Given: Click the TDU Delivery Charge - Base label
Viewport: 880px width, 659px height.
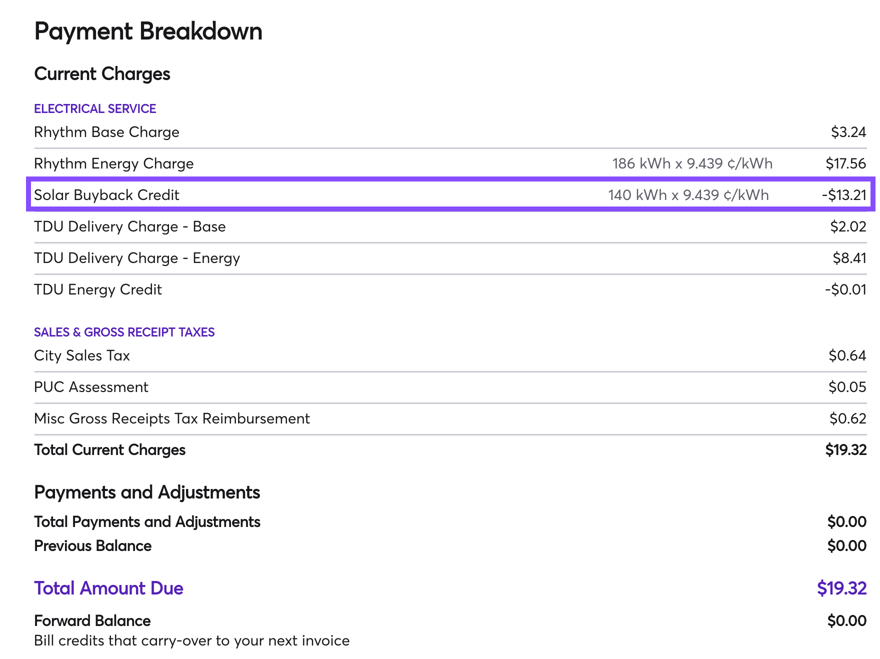Looking at the screenshot, I should [x=129, y=226].
